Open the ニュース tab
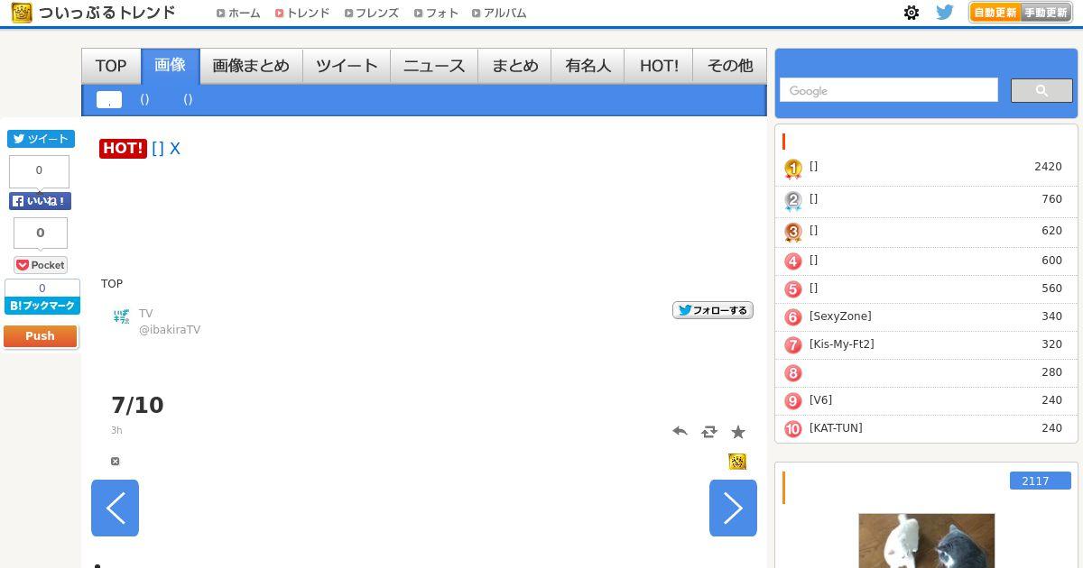Screen dimensions: 1083x568 pos(434,66)
